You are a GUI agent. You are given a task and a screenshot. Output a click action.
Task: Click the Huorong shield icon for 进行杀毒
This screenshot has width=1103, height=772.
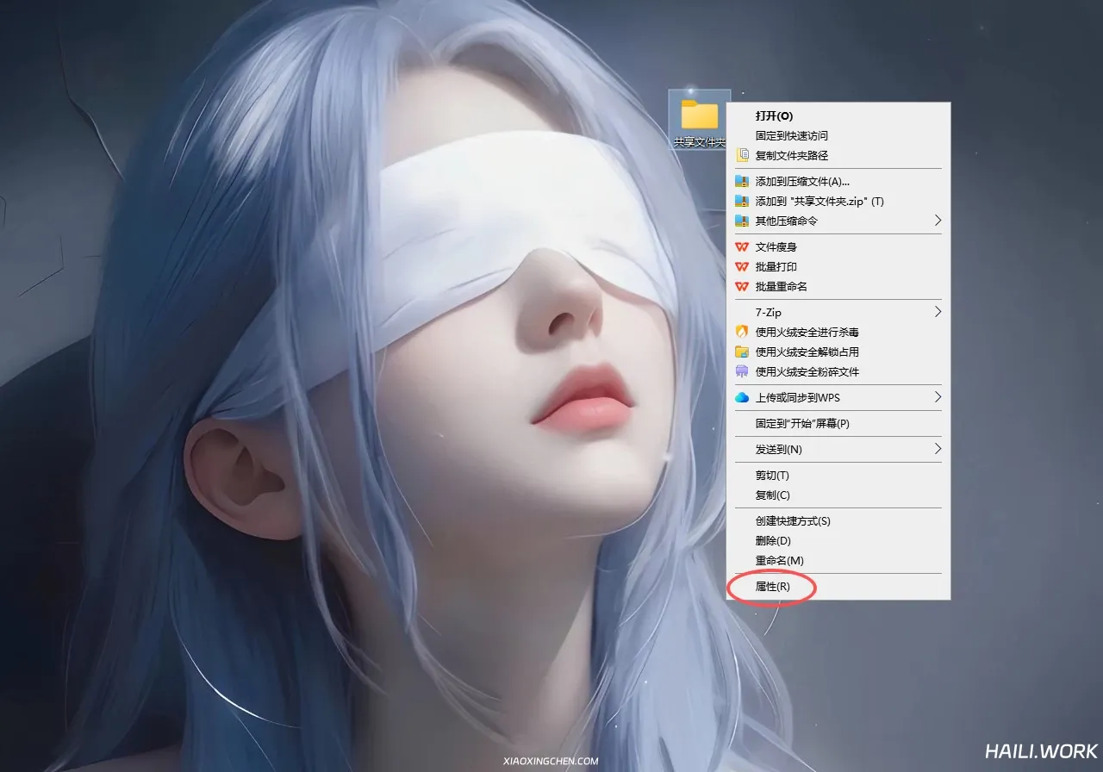tap(742, 332)
